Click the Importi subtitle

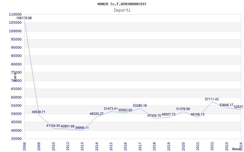pyautogui.click(x=122, y=10)
